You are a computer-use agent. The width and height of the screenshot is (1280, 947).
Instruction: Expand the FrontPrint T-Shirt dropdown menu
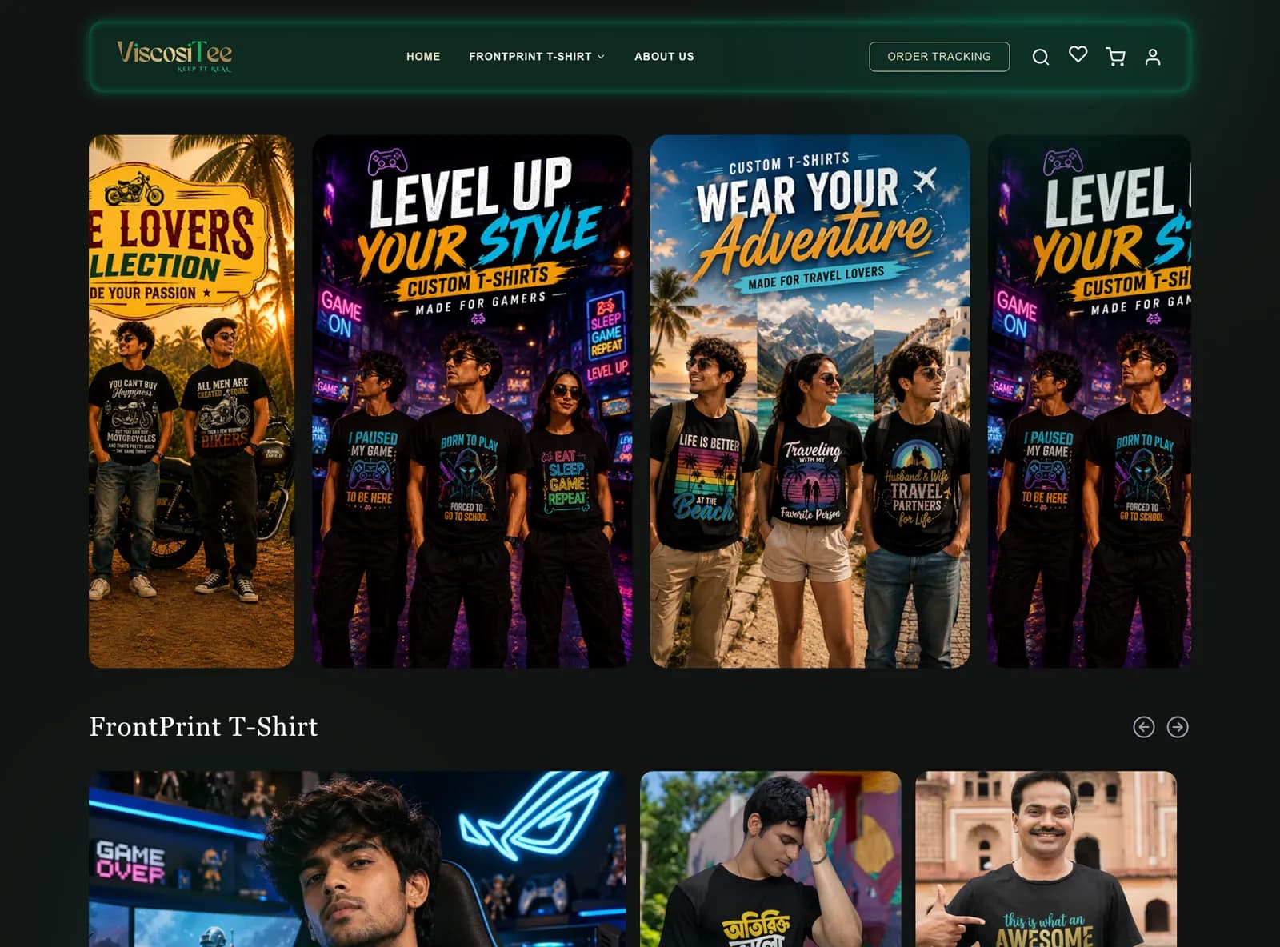(537, 57)
